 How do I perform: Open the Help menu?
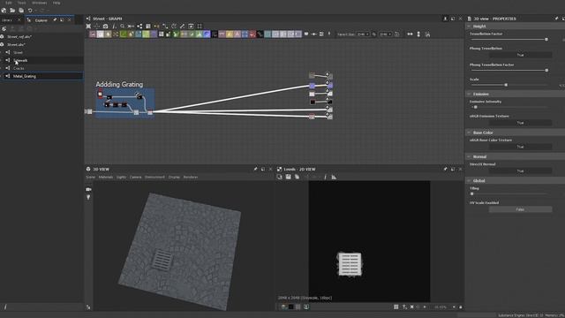[x=56, y=3]
